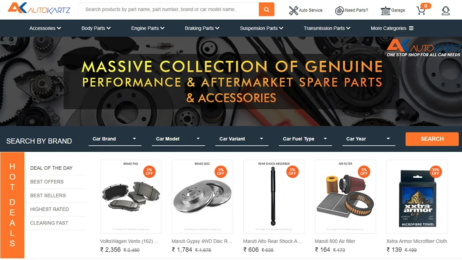This screenshot has width=462, height=260.
Task: Open the Auto Service wrench icon
Action: pos(293,10)
